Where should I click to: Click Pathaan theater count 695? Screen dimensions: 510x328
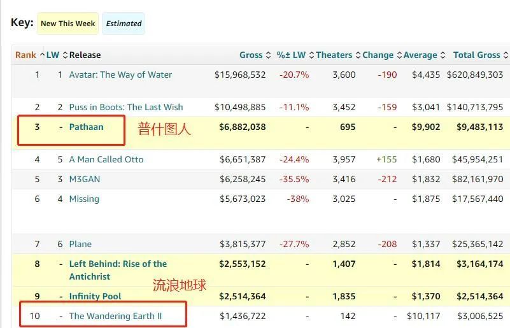coord(348,127)
